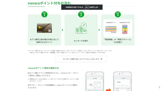This screenshot has height=91, width=162.
Task: Click the nanaco mobile phone image
Action: coord(125,29)
